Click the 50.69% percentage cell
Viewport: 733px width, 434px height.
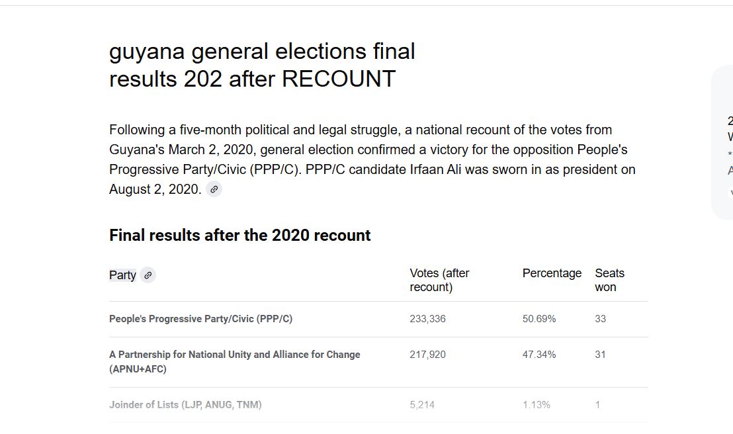pos(539,319)
